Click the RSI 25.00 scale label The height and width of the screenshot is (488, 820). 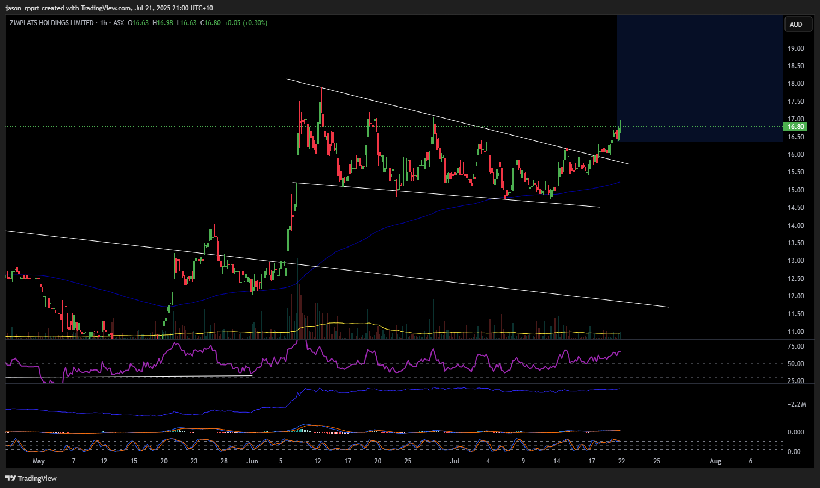[x=795, y=381]
